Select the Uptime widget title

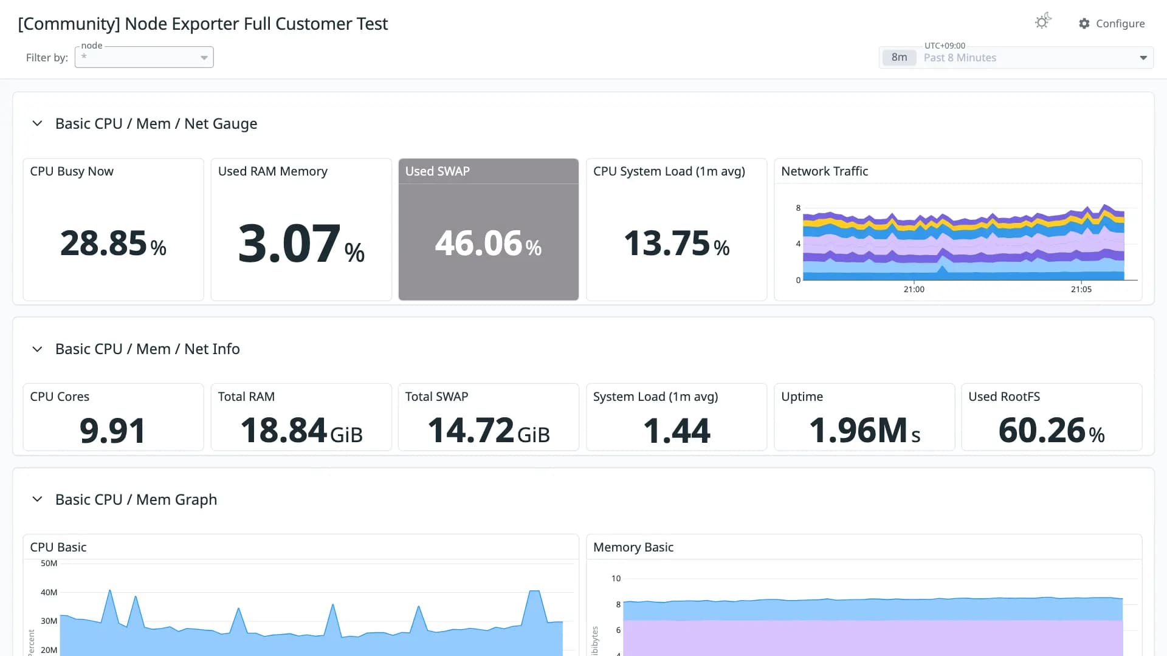point(802,397)
